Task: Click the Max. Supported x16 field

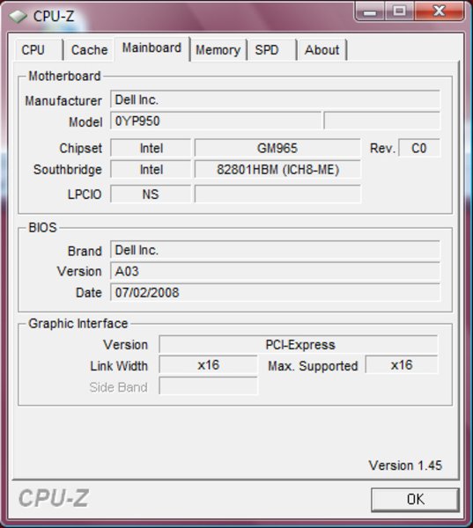Action: [402, 365]
